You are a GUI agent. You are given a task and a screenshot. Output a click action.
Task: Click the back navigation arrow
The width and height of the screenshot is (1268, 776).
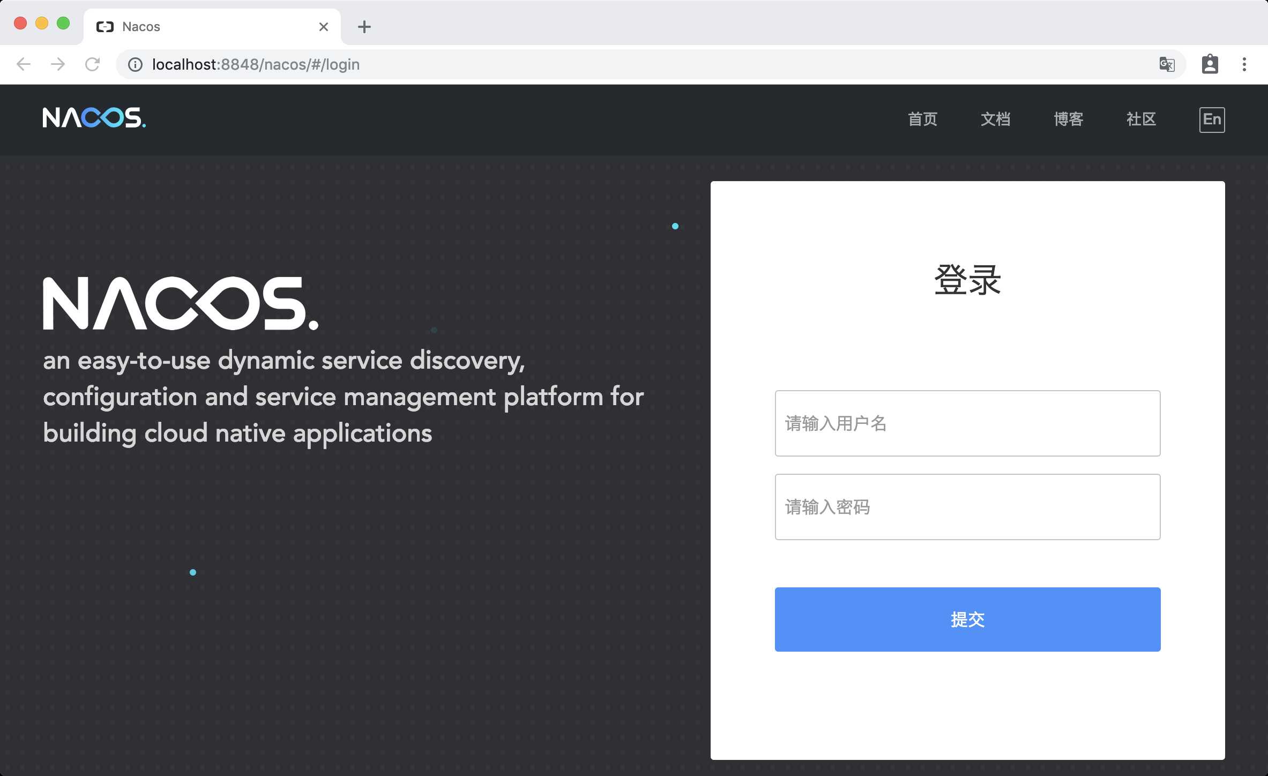tap(23, 64)
